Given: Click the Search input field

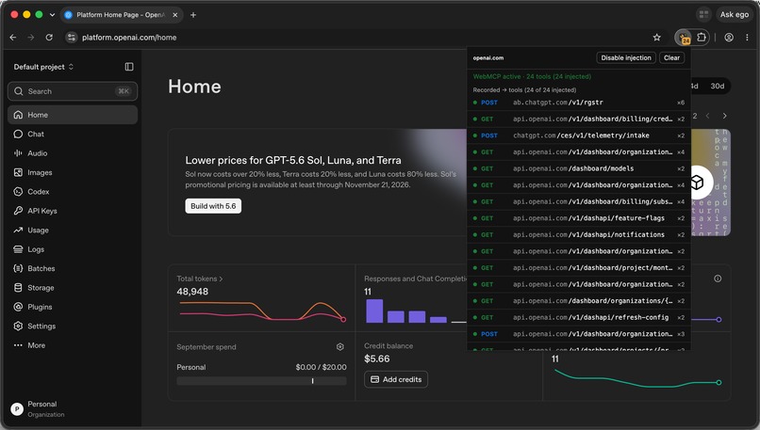Looking at the screenshot, I should tap(73, 91).
